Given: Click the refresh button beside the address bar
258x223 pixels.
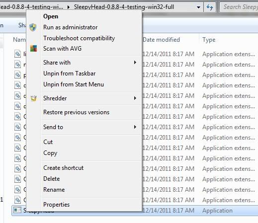Looking at the screenshot, I should (210, 7).
